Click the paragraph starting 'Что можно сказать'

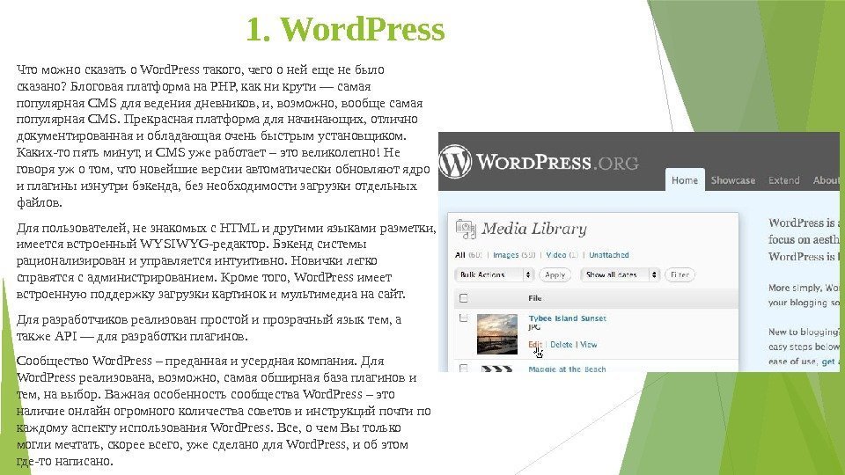click(223, 135)
